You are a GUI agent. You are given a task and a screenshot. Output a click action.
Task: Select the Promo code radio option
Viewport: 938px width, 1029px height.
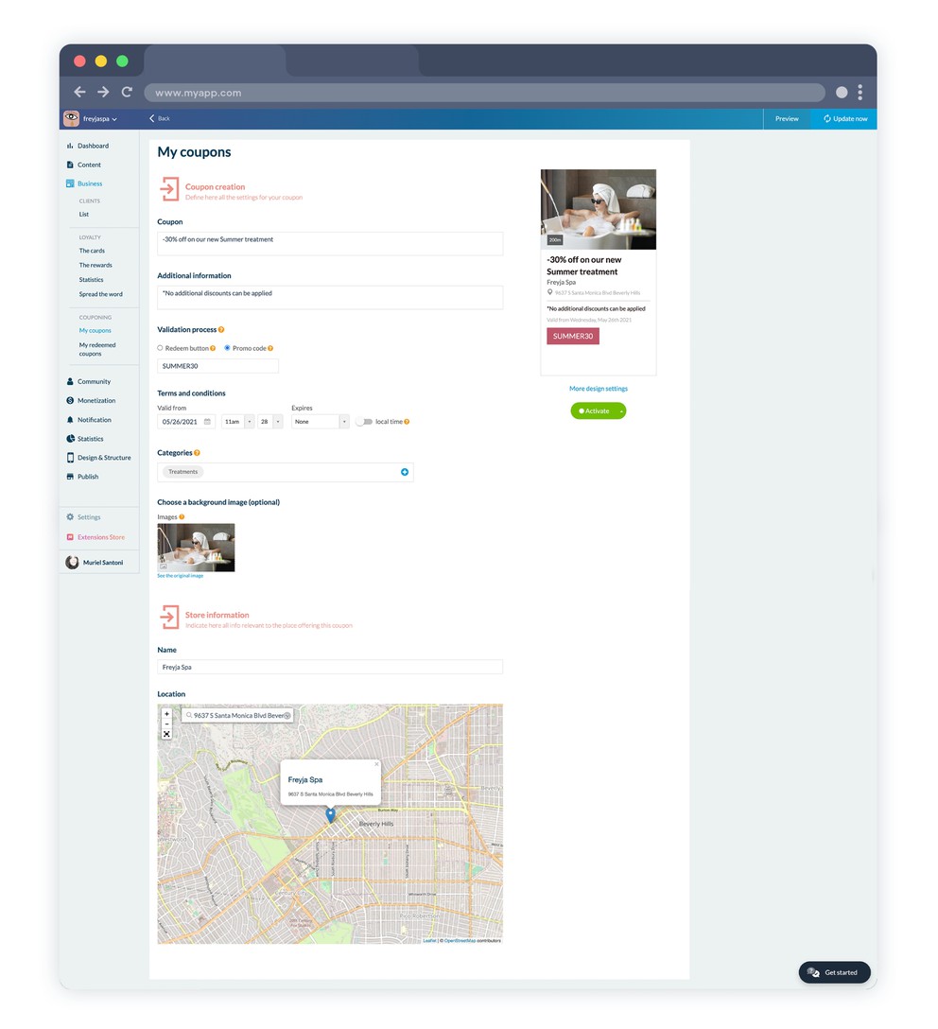(227, 348)
